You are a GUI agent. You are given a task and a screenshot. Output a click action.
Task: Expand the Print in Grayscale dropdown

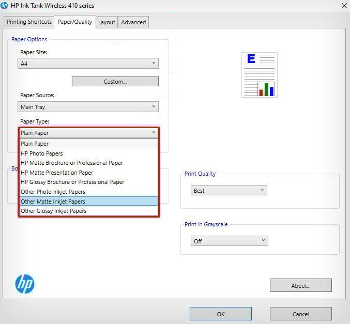[229, 241]
